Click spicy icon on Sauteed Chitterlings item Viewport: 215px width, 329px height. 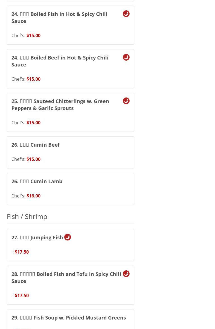pos(126,101)
